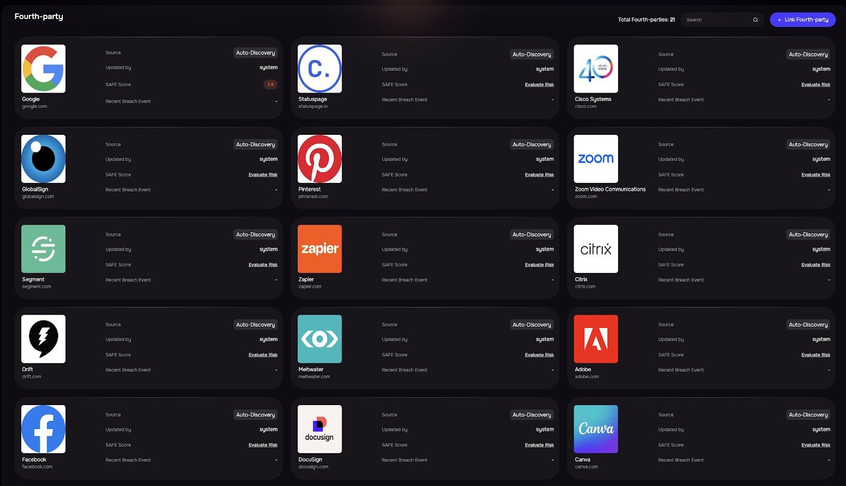Click the meltwater.com domain text
The width and height of the screenshot is (846, 486).
314,377
